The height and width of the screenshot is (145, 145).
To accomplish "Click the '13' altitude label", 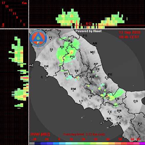I will [x=11, y=10].
